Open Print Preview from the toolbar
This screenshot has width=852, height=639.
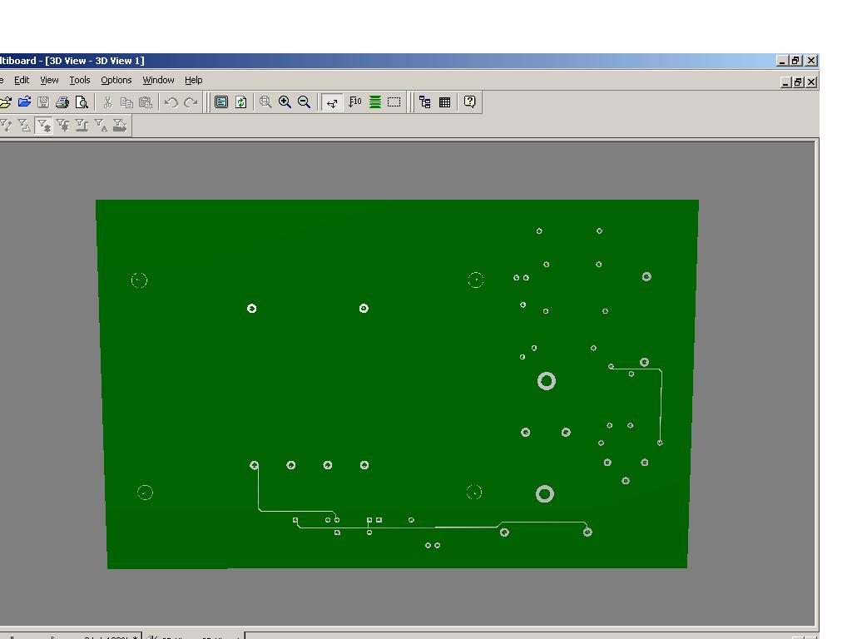point(82,102)
